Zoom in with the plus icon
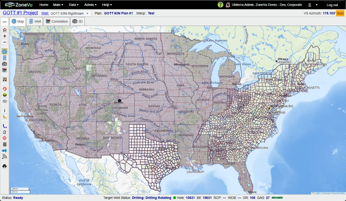The image size is (346, 201). tap(4, 36)
